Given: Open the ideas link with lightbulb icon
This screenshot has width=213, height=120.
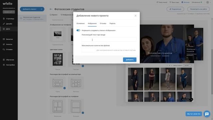Looking at the screenshot, I should [x=174, y=2].
